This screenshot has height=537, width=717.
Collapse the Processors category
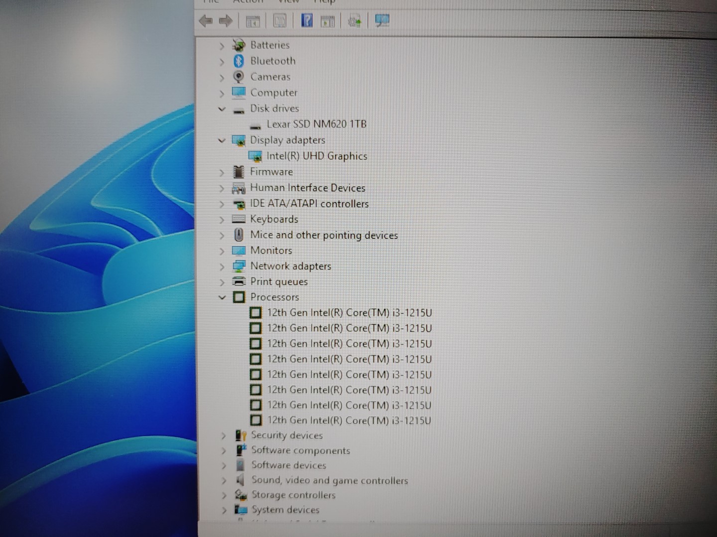point(222,297)
